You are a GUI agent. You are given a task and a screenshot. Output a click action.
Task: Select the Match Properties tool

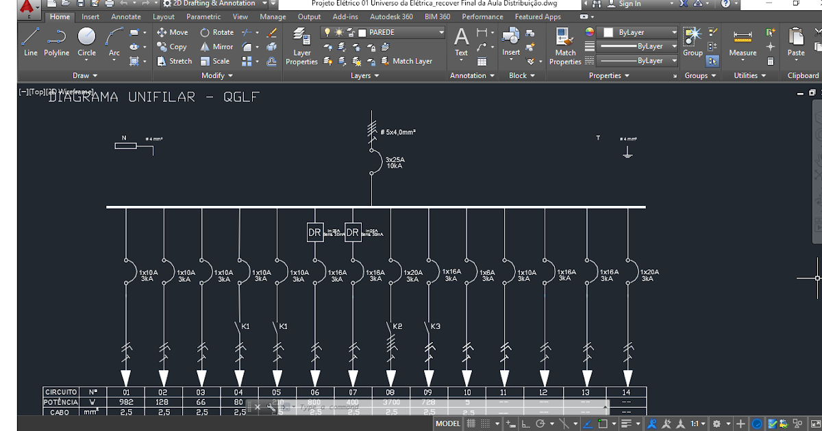(564, 46)
